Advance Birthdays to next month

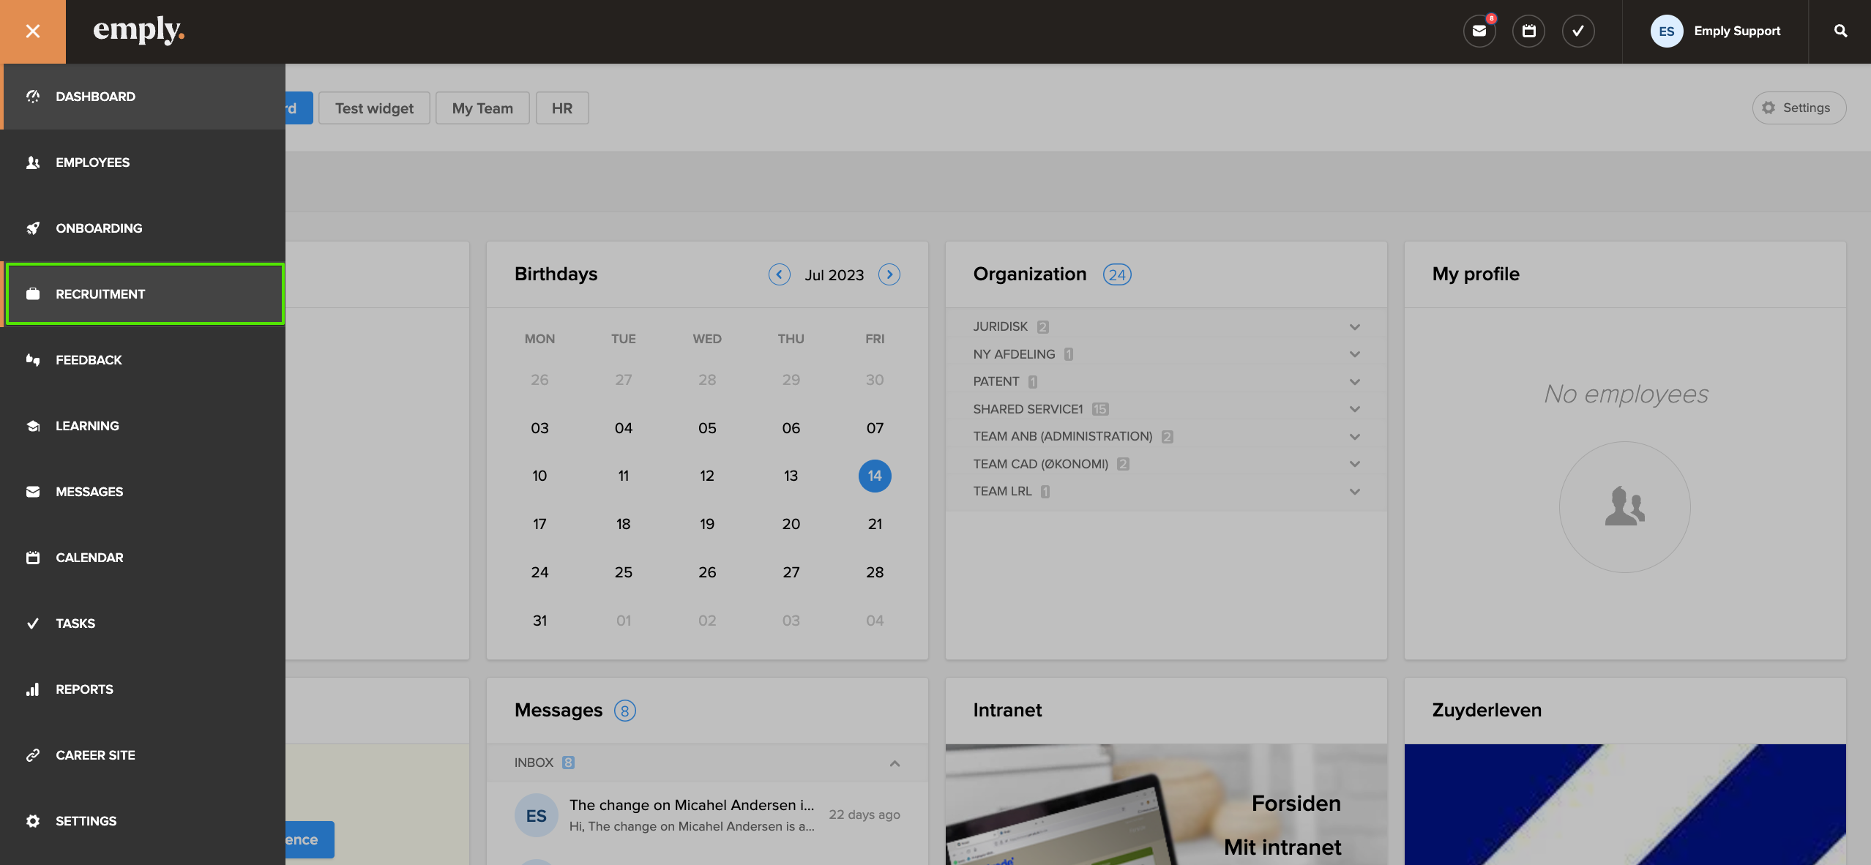889,274
